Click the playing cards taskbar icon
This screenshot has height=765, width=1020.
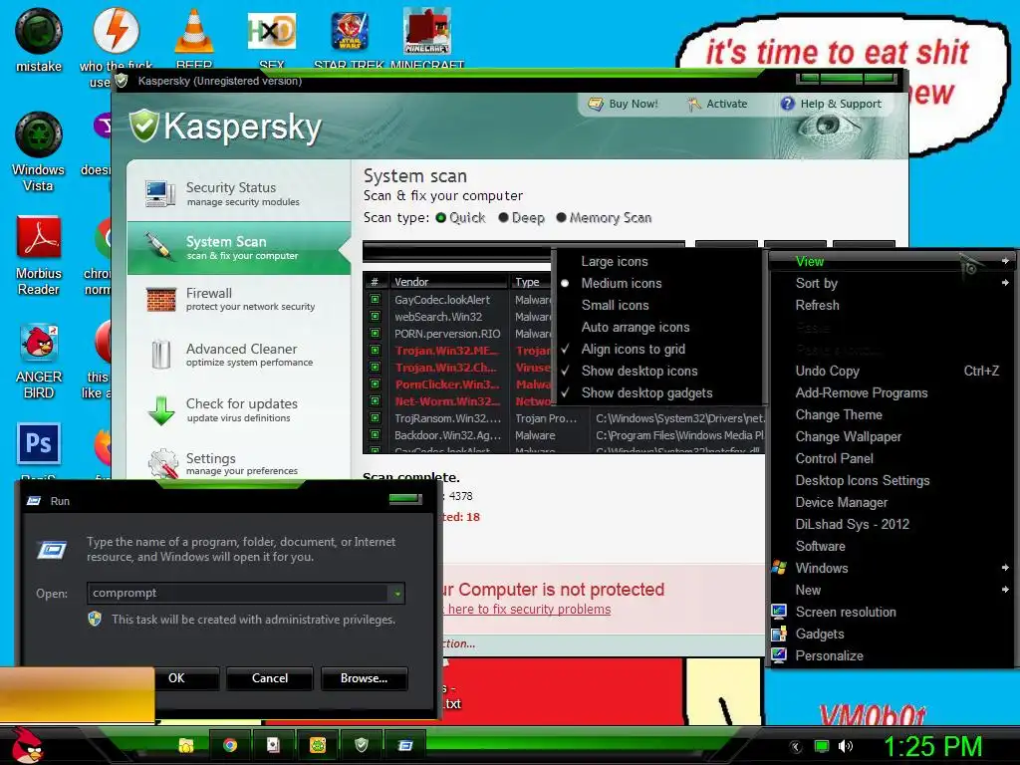pyautogui.click(x=273, y=745)
